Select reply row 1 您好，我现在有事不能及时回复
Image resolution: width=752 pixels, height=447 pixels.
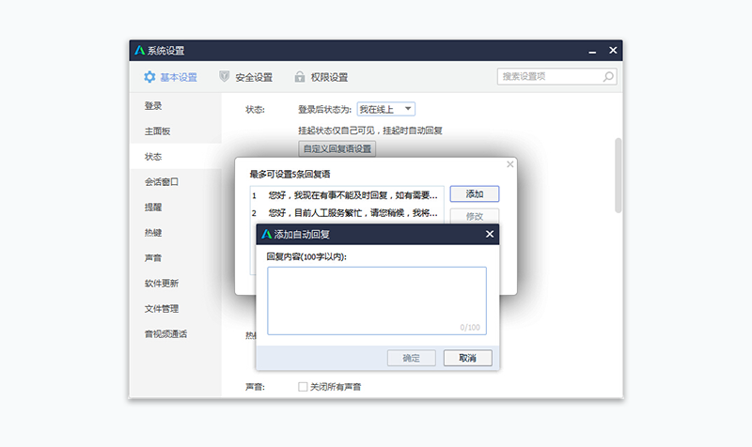click(346, 195)
